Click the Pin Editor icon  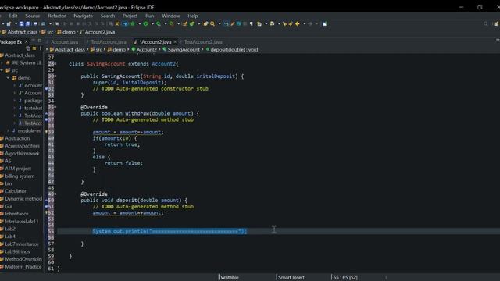tap(325, 24)
